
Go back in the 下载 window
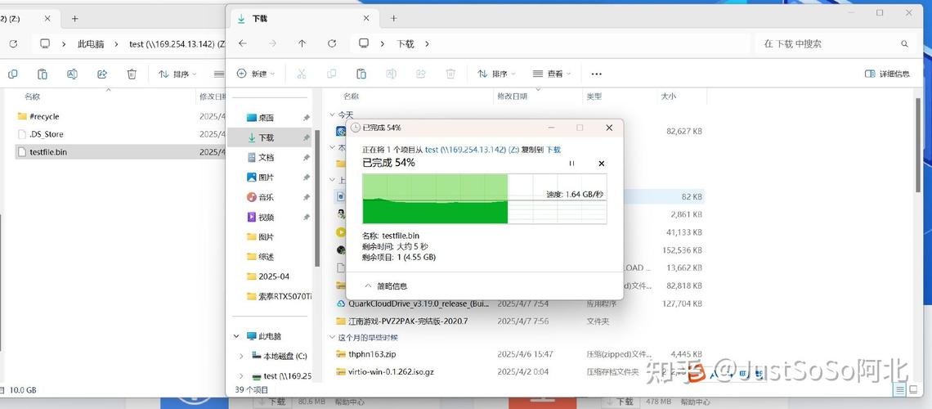click(243, 43)
